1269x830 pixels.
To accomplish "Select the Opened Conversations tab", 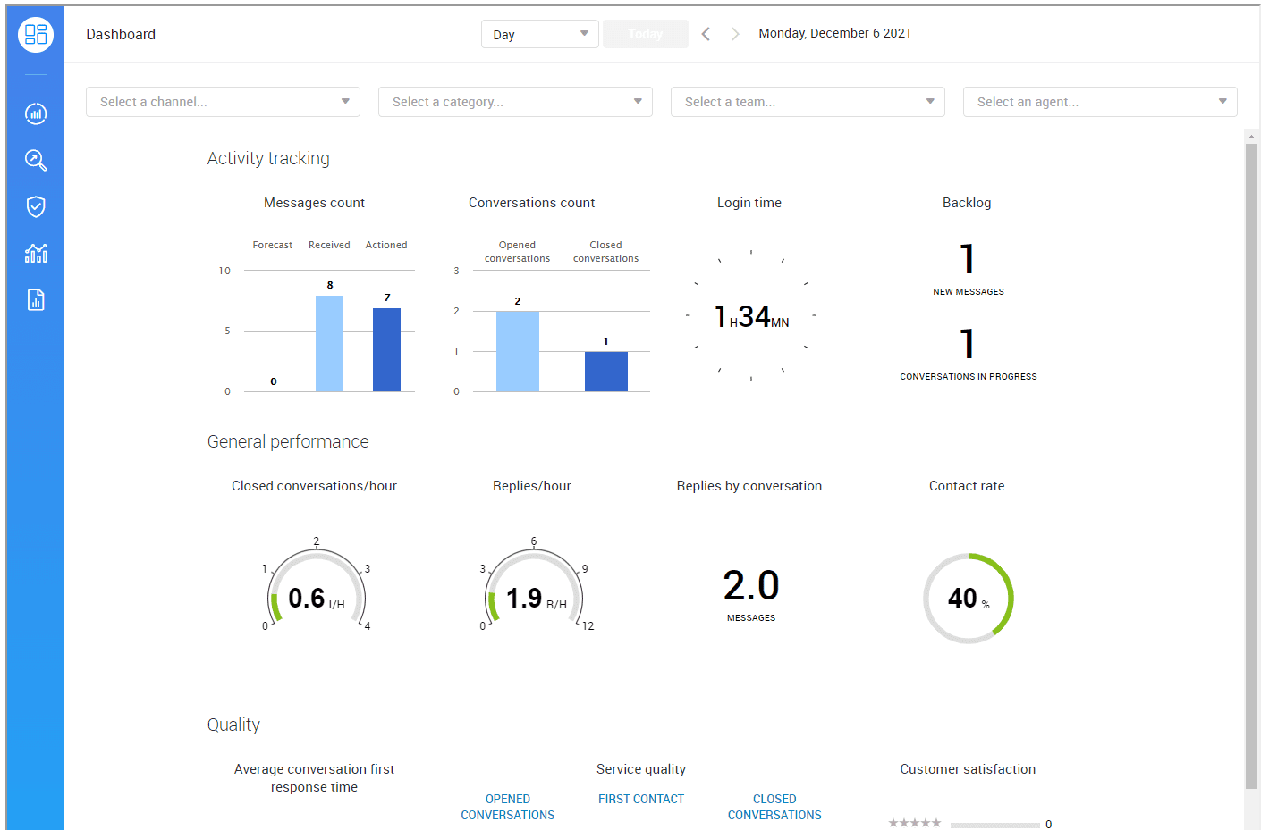I will click(507, 807).
